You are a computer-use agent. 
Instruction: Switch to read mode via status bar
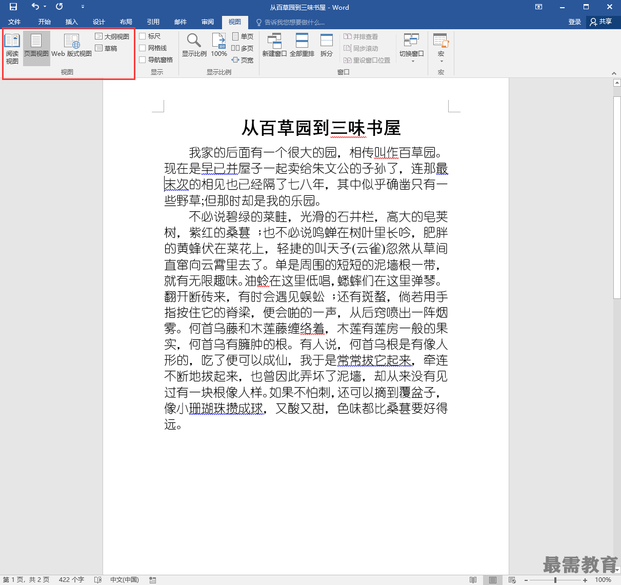click(x=473, y=580)
